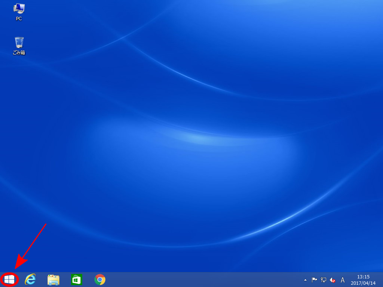Open the Windows Store taskbar icon
Viewport: 383px width, 287px height.
pyautogui.click(x=76, y=280)
